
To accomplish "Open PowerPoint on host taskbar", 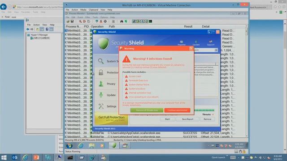I will (36, 157).
